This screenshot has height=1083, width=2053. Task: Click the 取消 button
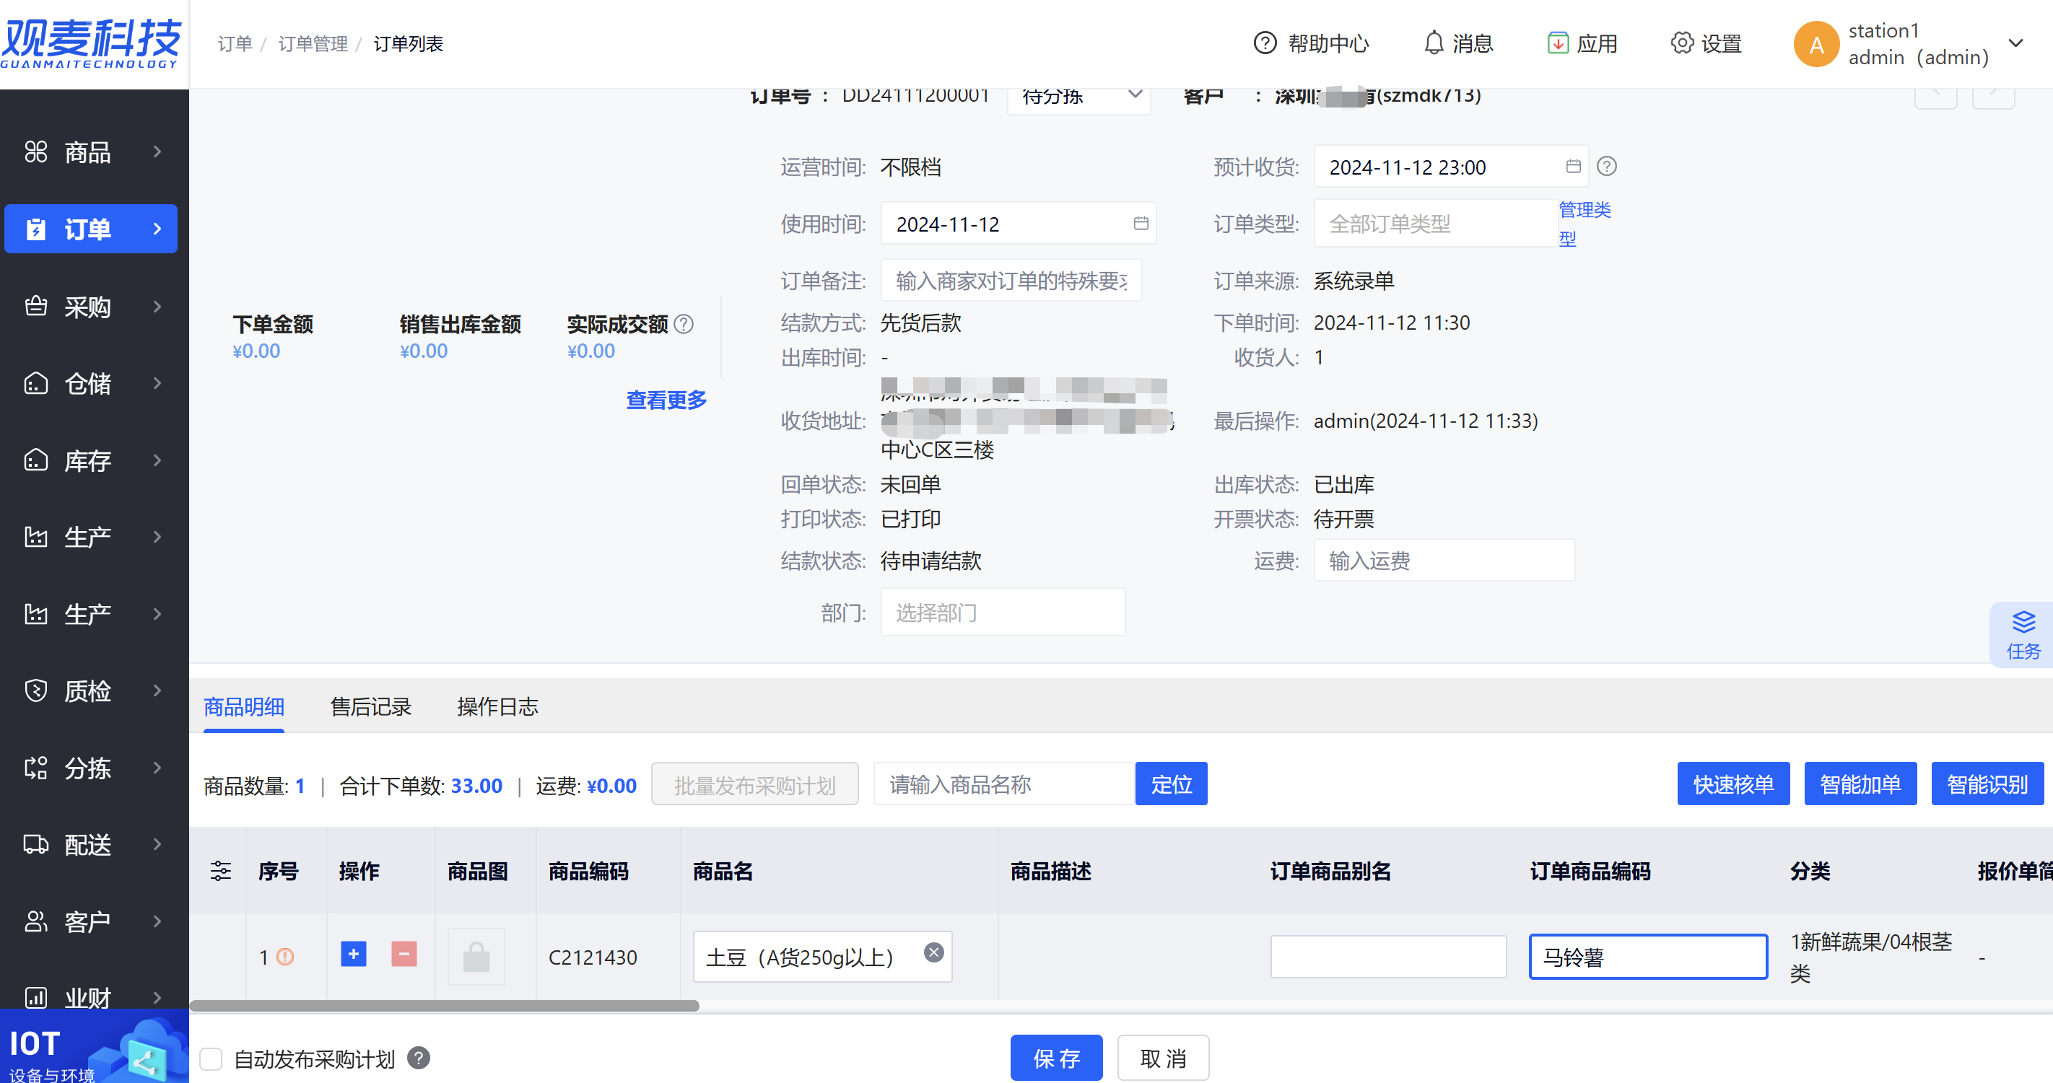coord(1163,1058)
